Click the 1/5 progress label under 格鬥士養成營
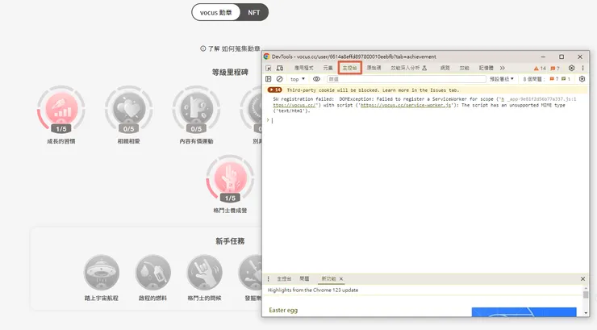 click(x=230, y=198)
